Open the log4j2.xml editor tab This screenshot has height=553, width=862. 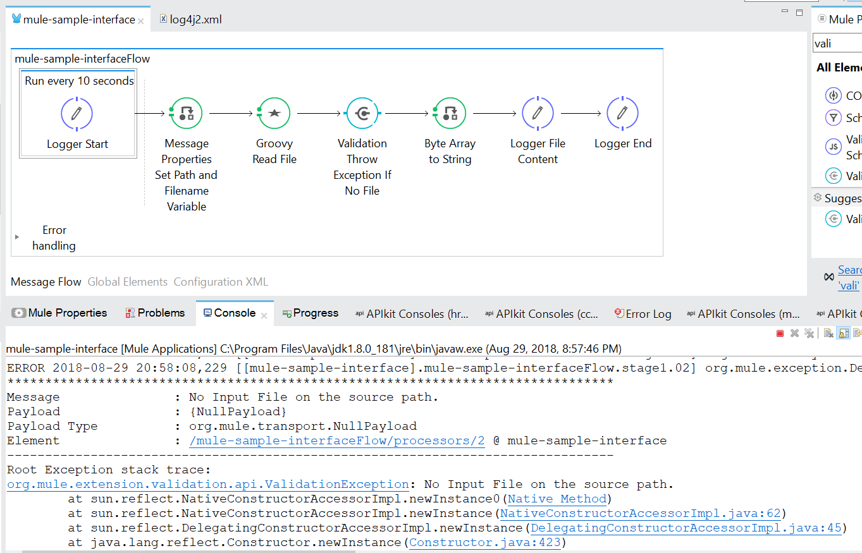click(195, 20)
